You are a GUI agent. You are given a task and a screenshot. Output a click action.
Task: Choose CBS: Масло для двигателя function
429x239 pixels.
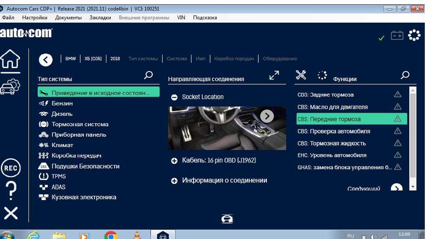(x=352, y=107)
